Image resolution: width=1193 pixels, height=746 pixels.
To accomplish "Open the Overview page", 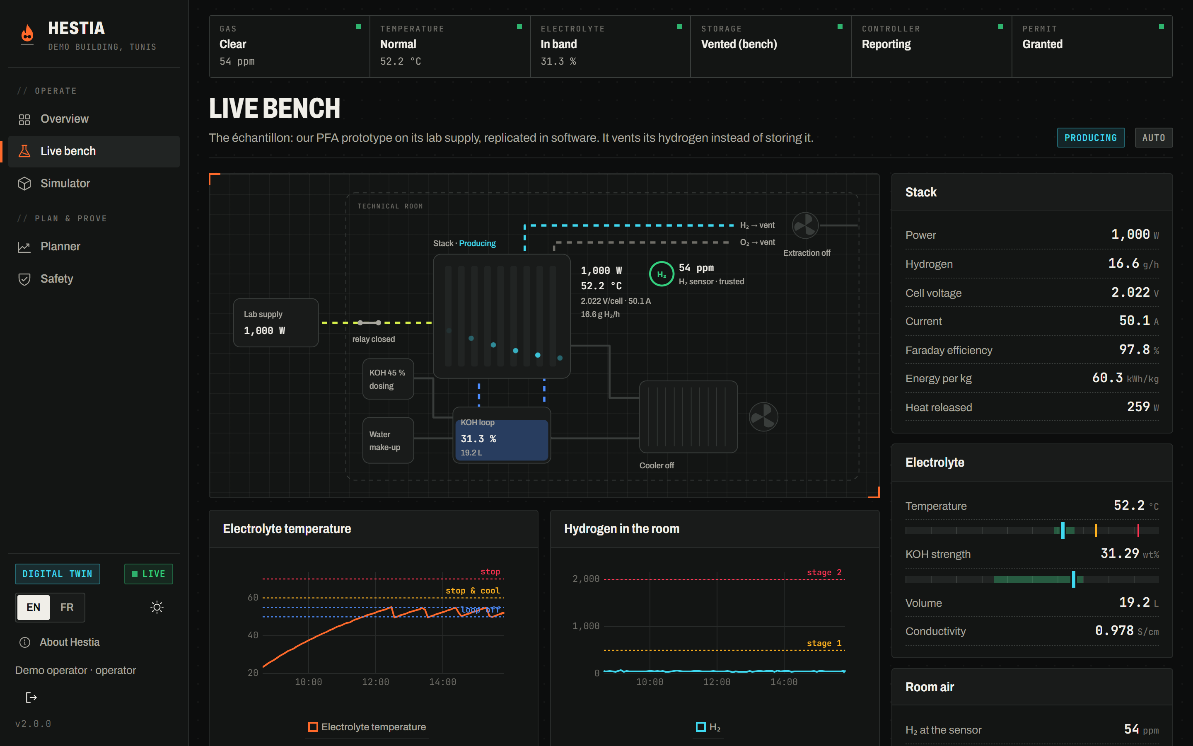I will pos(94,119).
